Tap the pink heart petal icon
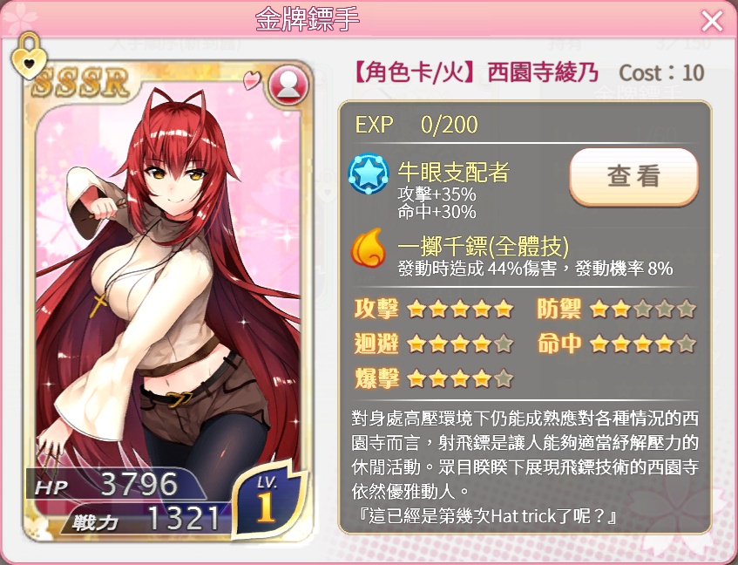The width and height of the screenshot is (738, 565). [251, 79]
